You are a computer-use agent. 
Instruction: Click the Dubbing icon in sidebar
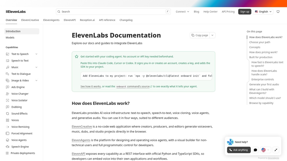[x=7, y=107]
